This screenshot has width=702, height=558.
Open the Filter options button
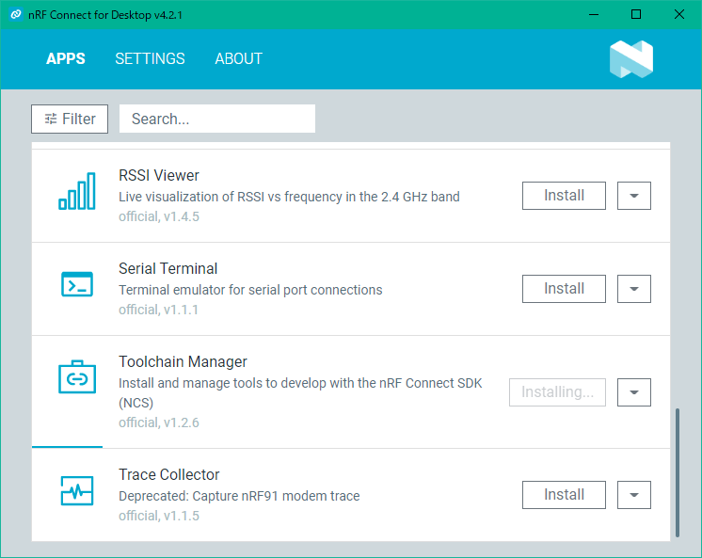point(70,120)
